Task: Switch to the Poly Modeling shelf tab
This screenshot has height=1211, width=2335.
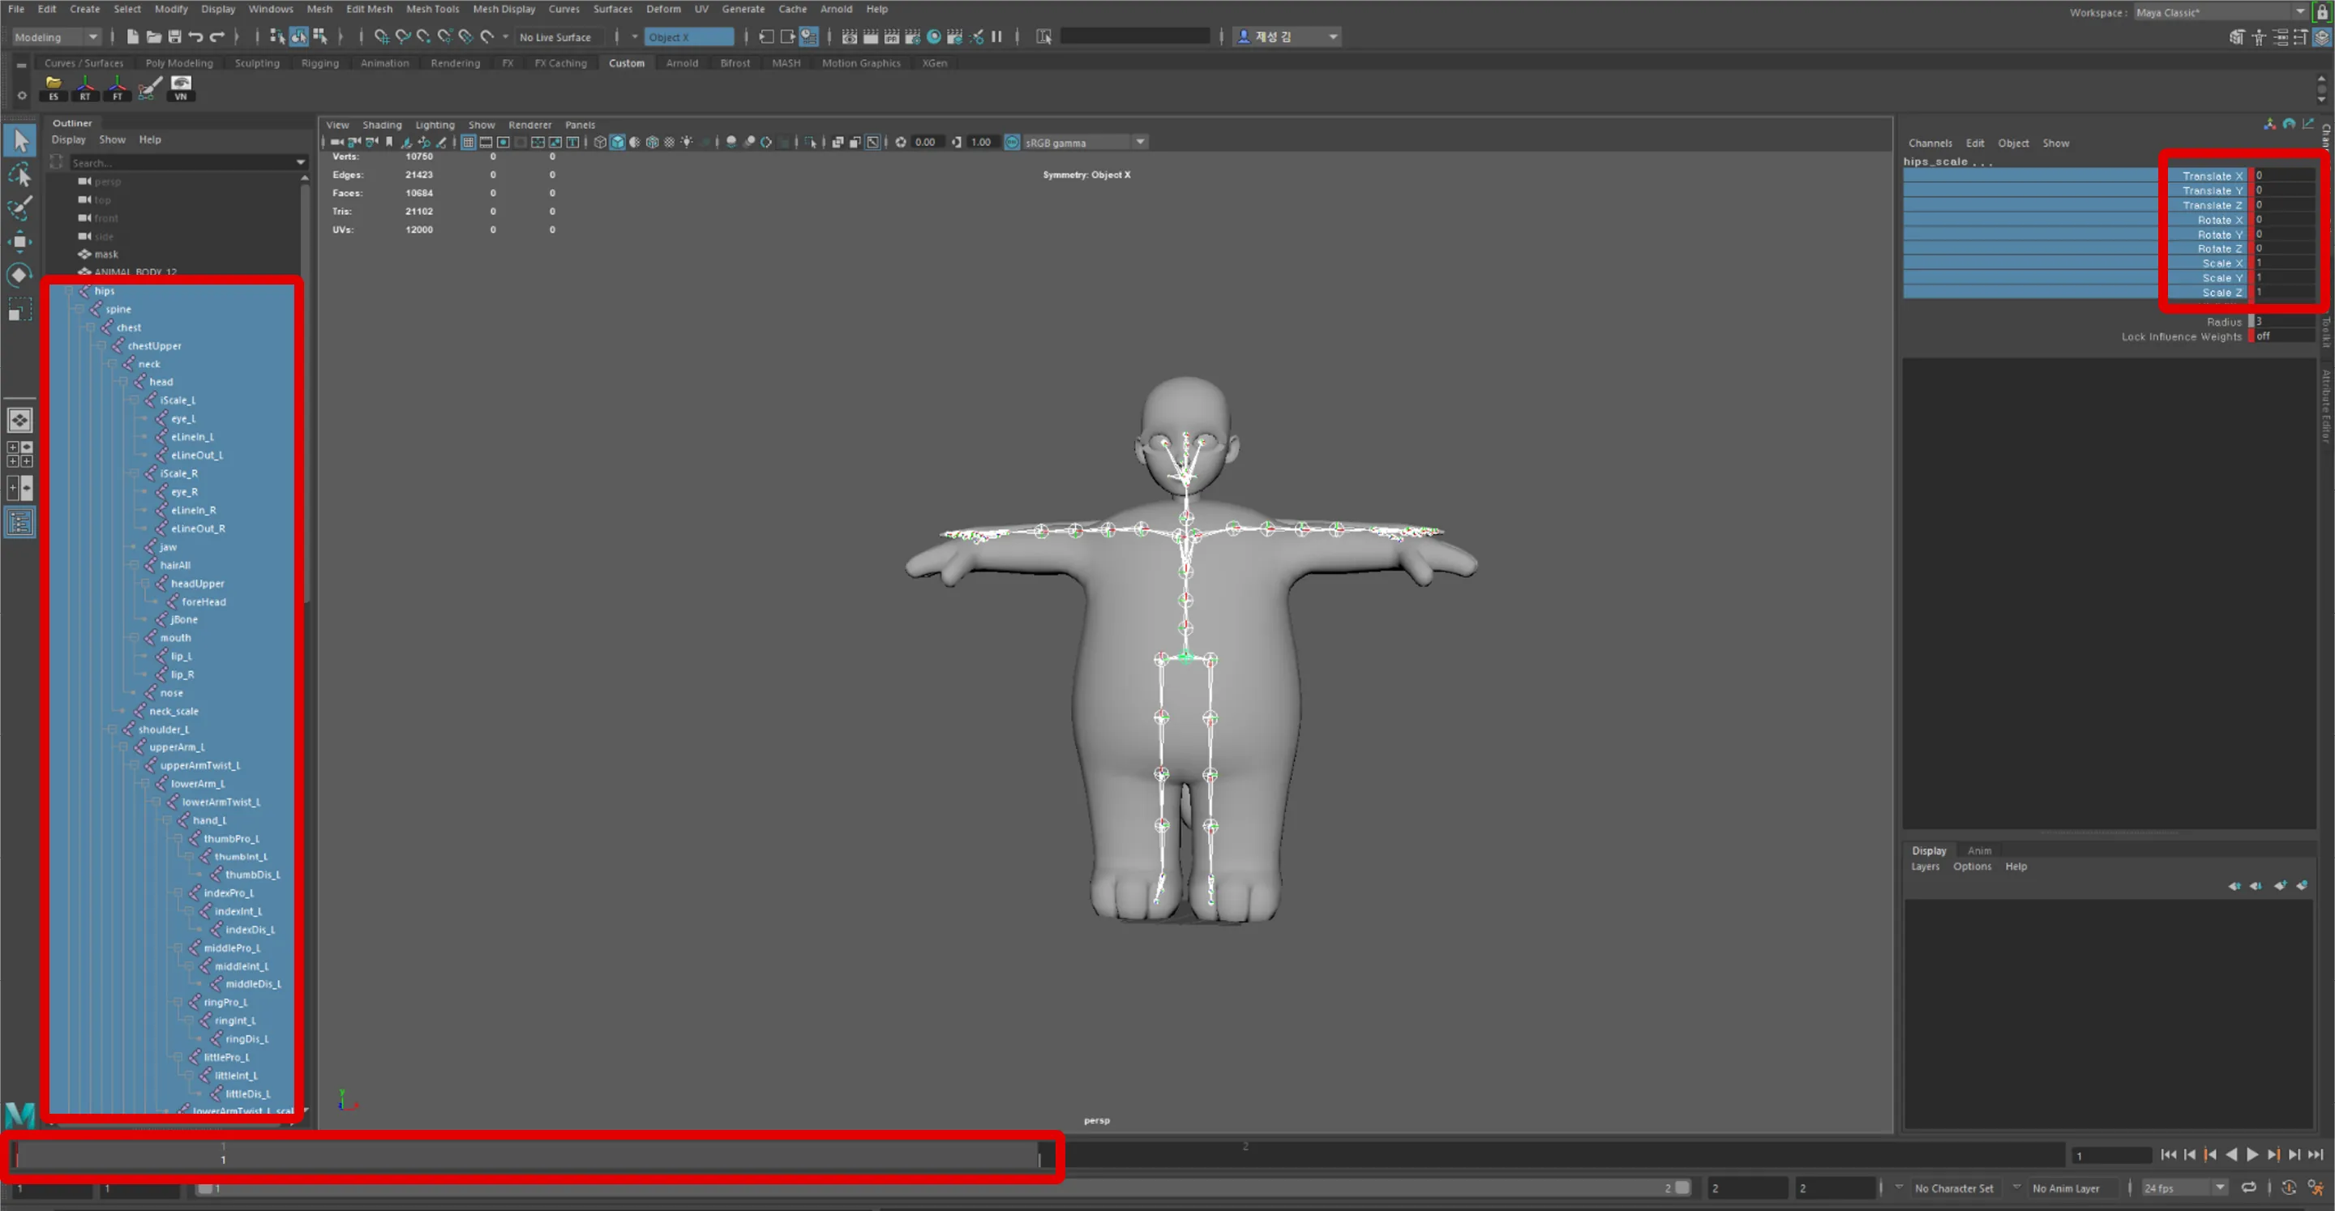Action: point(178,63)
